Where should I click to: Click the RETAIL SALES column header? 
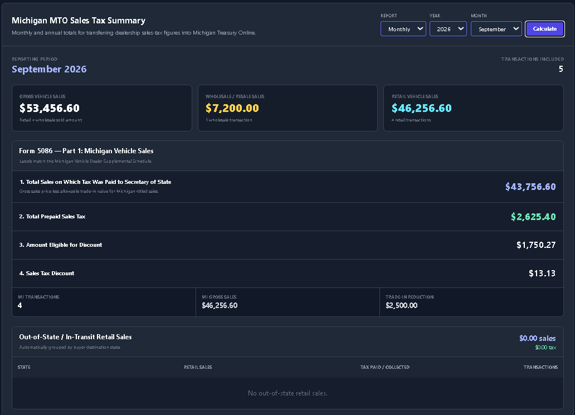pyautogui.click(x=198, y=367)
